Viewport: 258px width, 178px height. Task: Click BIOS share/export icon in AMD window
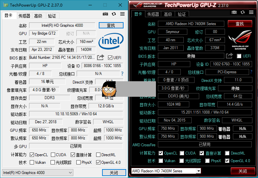pyautogui.click(x=229, y=56)
